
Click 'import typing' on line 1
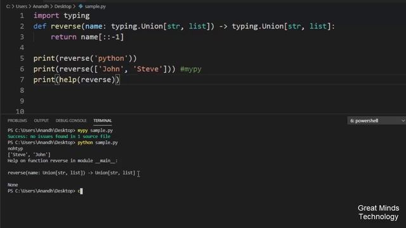[x=62, y=16]
